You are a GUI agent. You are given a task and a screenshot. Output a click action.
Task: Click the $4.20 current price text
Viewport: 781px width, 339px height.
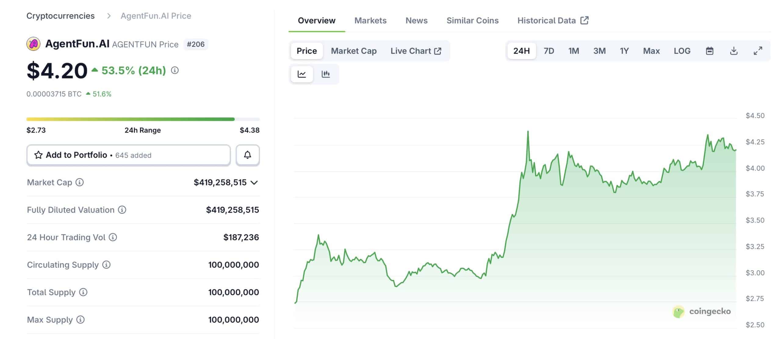click(x=57, y=71)
